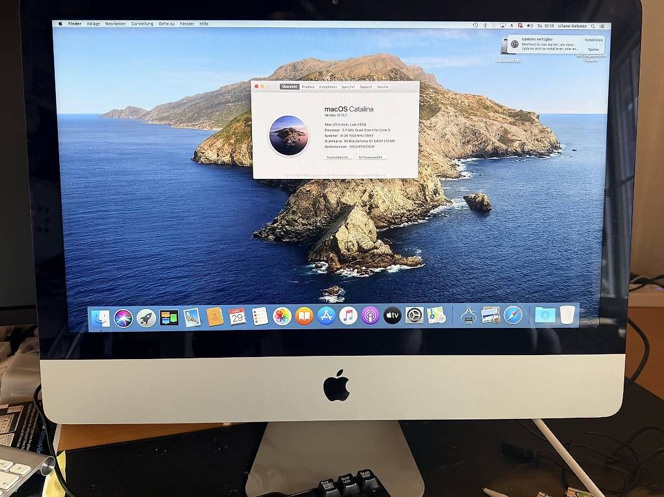Open Finder from the Dock

(101, 319)
